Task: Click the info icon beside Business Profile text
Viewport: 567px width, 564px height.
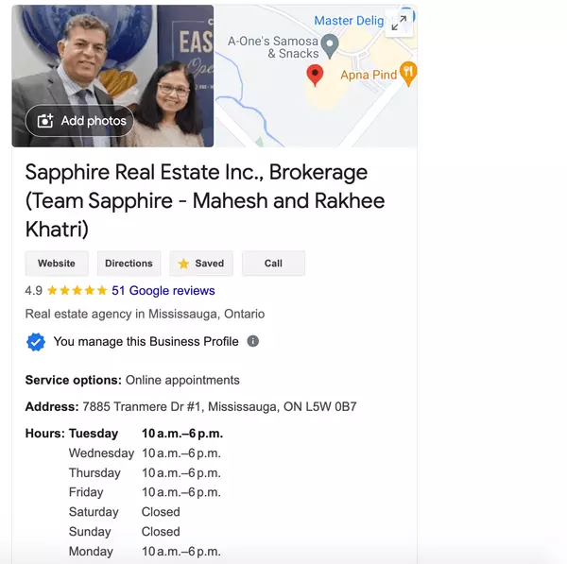Action: click(x=252, y=341)
